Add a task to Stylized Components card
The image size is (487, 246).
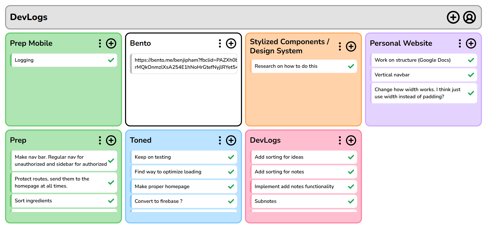pyautogui.click(x=351, y=46)
